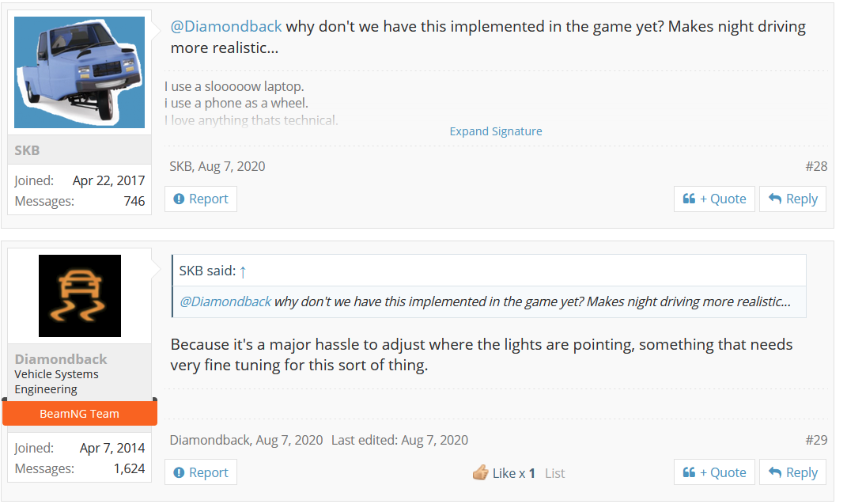This screenshot has height=504, width=847.
Task: Reply to SKB's post
Action: 792,199
